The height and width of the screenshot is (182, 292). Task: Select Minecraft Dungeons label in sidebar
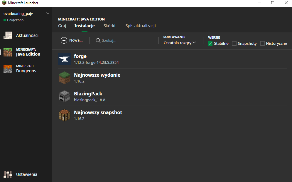tap(26, 69)
